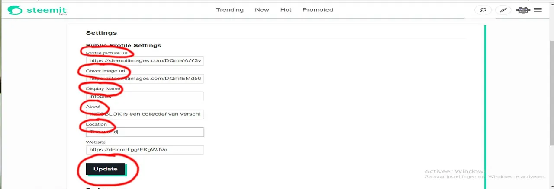Focus the Website field with discord link
The width and height of the screenshot is (554, 189).
pos(145,150)
